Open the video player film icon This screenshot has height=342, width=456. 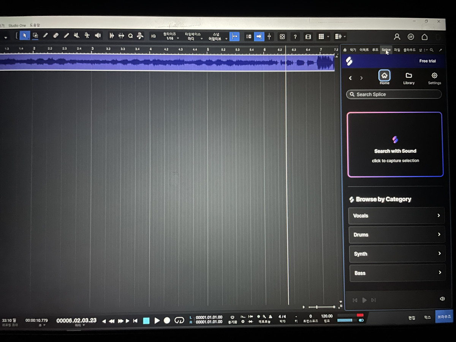[x=308, y=37]
